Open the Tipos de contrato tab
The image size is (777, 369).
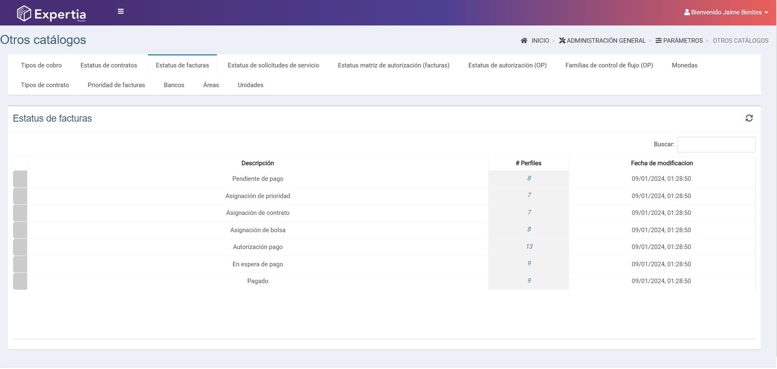pos(45,85)
